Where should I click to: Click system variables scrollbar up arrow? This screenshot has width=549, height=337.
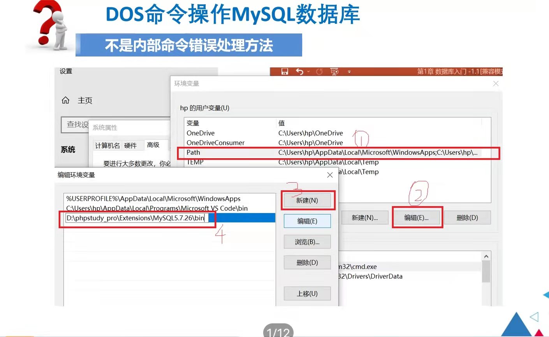point(486,256)
